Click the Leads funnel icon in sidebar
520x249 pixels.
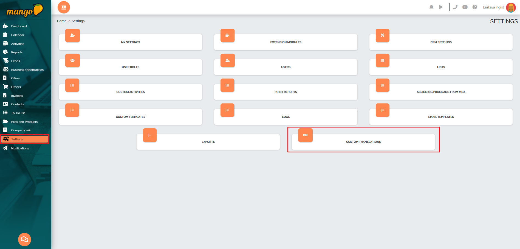click(x=5, y=61)
